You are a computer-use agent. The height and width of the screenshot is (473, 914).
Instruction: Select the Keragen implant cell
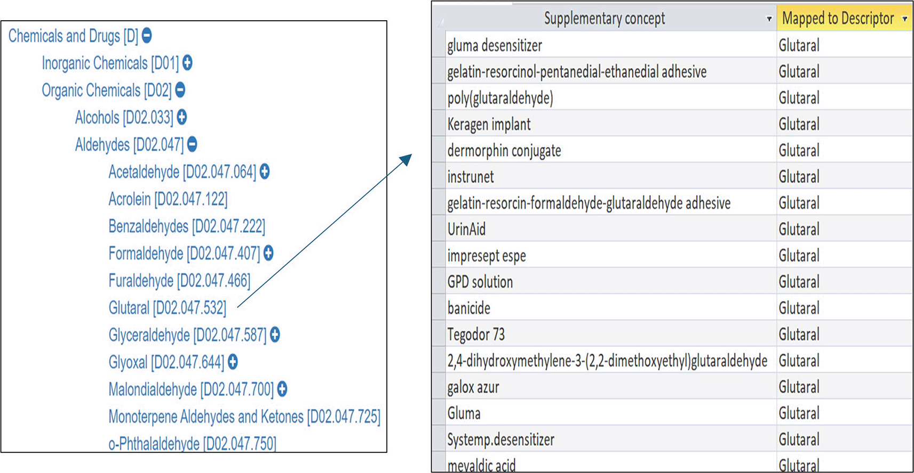(611, 124)
